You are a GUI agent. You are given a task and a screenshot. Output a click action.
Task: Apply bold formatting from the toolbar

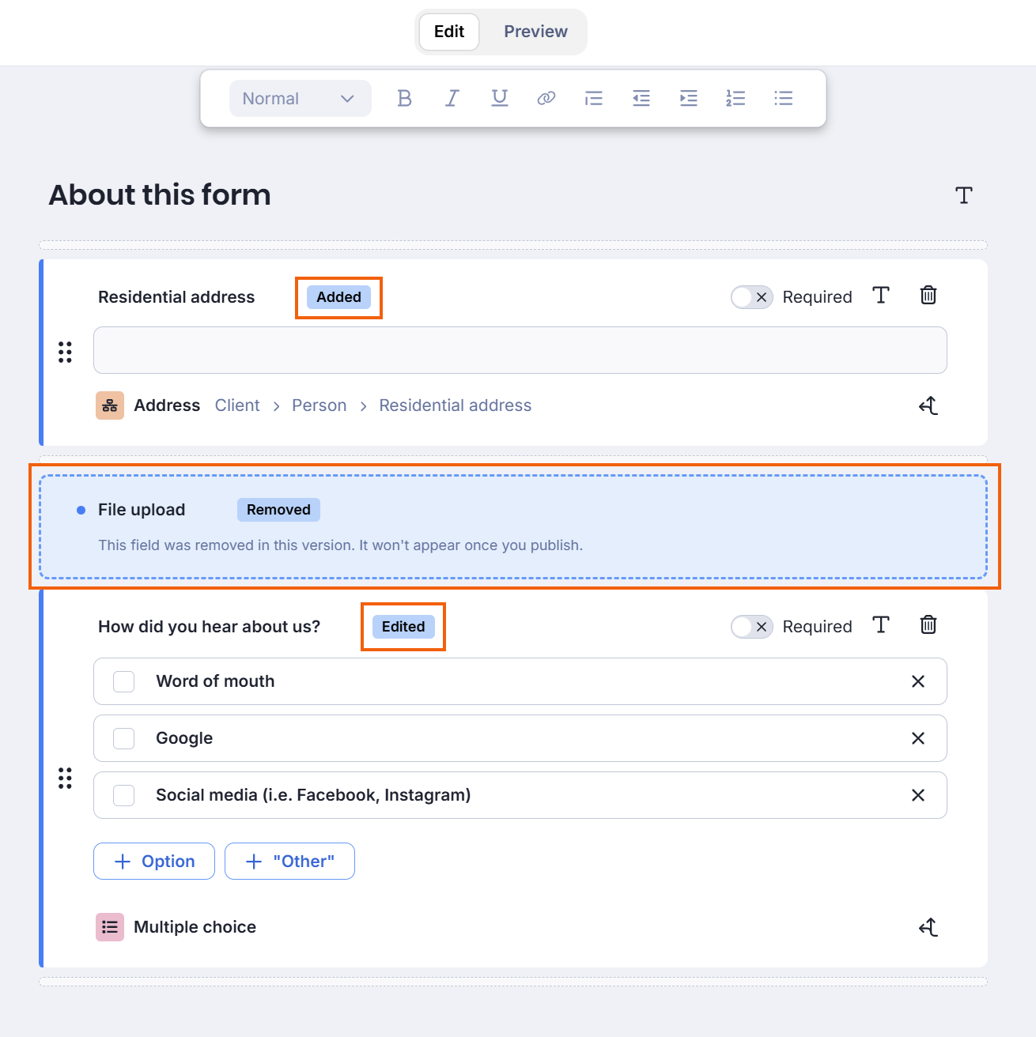[404, 98]
